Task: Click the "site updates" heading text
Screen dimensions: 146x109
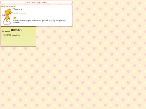Action: 6,31
